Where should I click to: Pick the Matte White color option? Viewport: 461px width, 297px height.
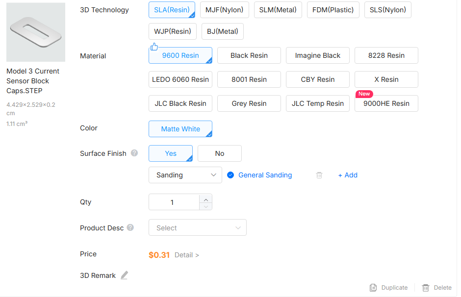click(180, 129)
